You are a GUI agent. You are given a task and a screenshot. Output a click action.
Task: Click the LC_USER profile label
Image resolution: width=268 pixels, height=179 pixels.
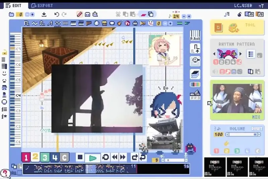[243, 6]
